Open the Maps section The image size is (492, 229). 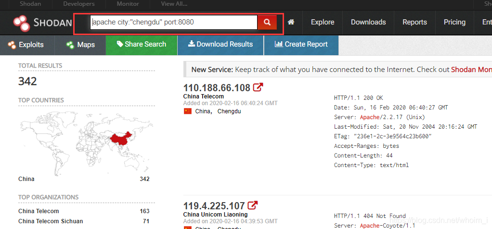click(80, 45)
